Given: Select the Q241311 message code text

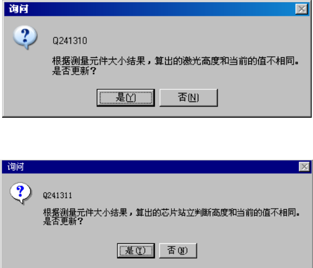Looking at the screenshot, I should tap(57, 195).
